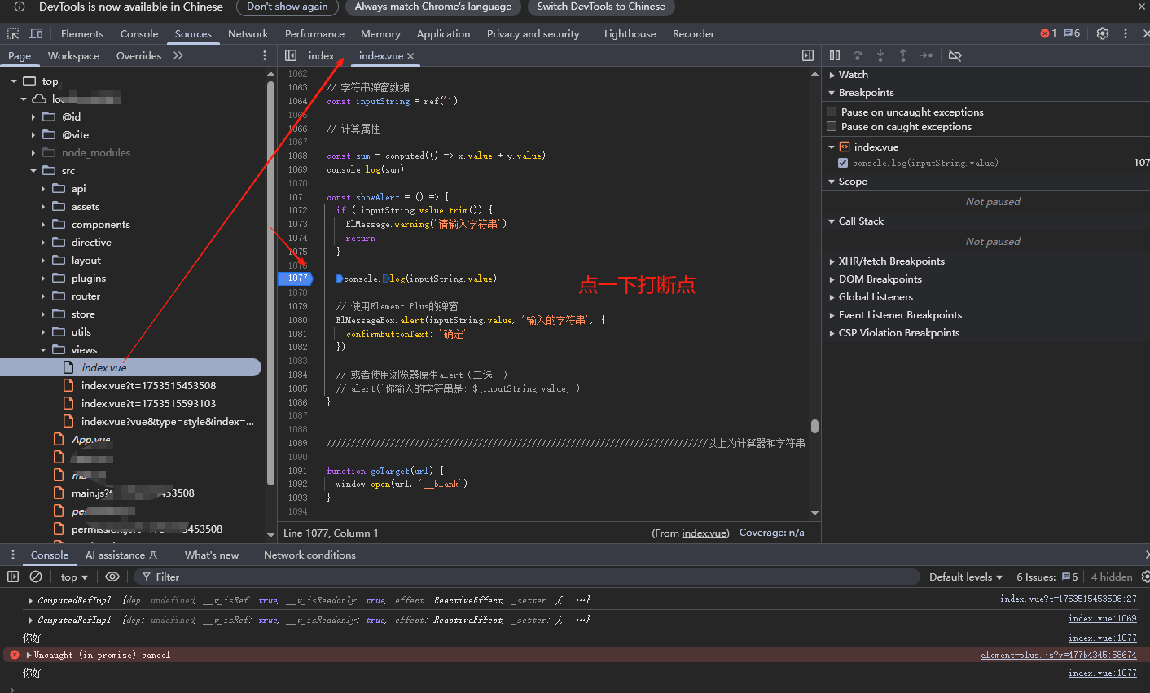Toggle the debugger sidebar icon
1150x693 pixels.
(x=808, y=55)
